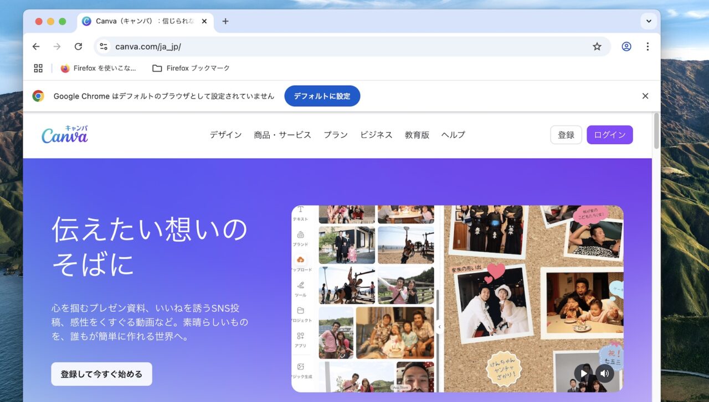
Task: Mute the hero video sound
Action: click(x=604, y=373)
